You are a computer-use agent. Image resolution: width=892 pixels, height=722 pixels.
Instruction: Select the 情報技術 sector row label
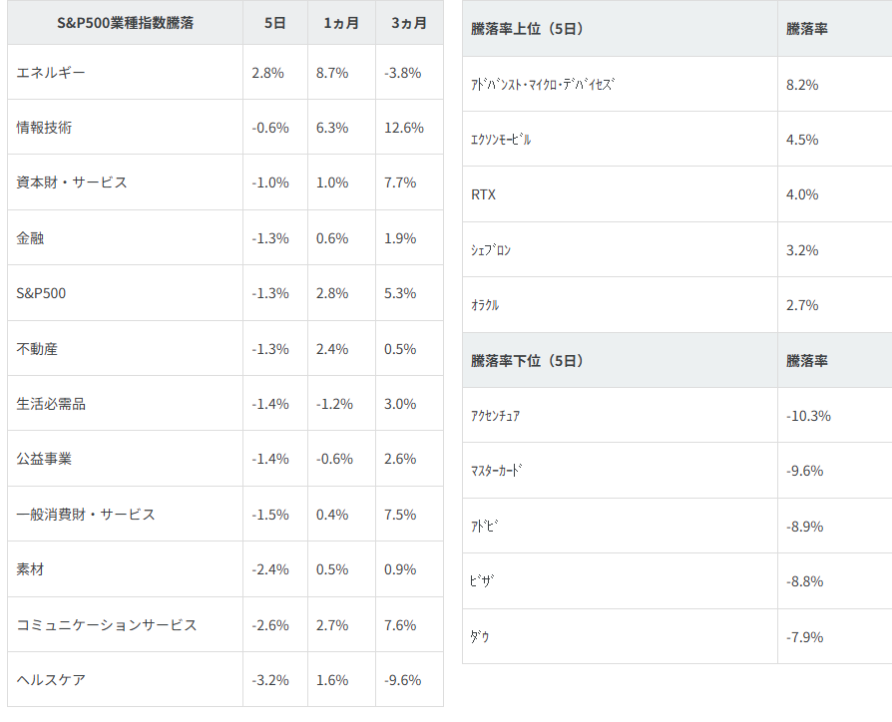(x=44, y=128)
